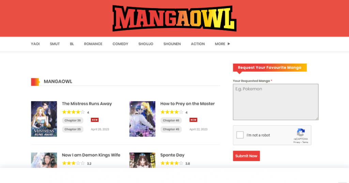
Task: Click the MangaOwl logo banner
Action: pos(174,18)
